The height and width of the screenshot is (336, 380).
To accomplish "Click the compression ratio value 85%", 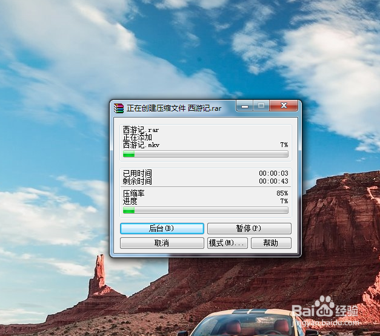I will [282, 193].
